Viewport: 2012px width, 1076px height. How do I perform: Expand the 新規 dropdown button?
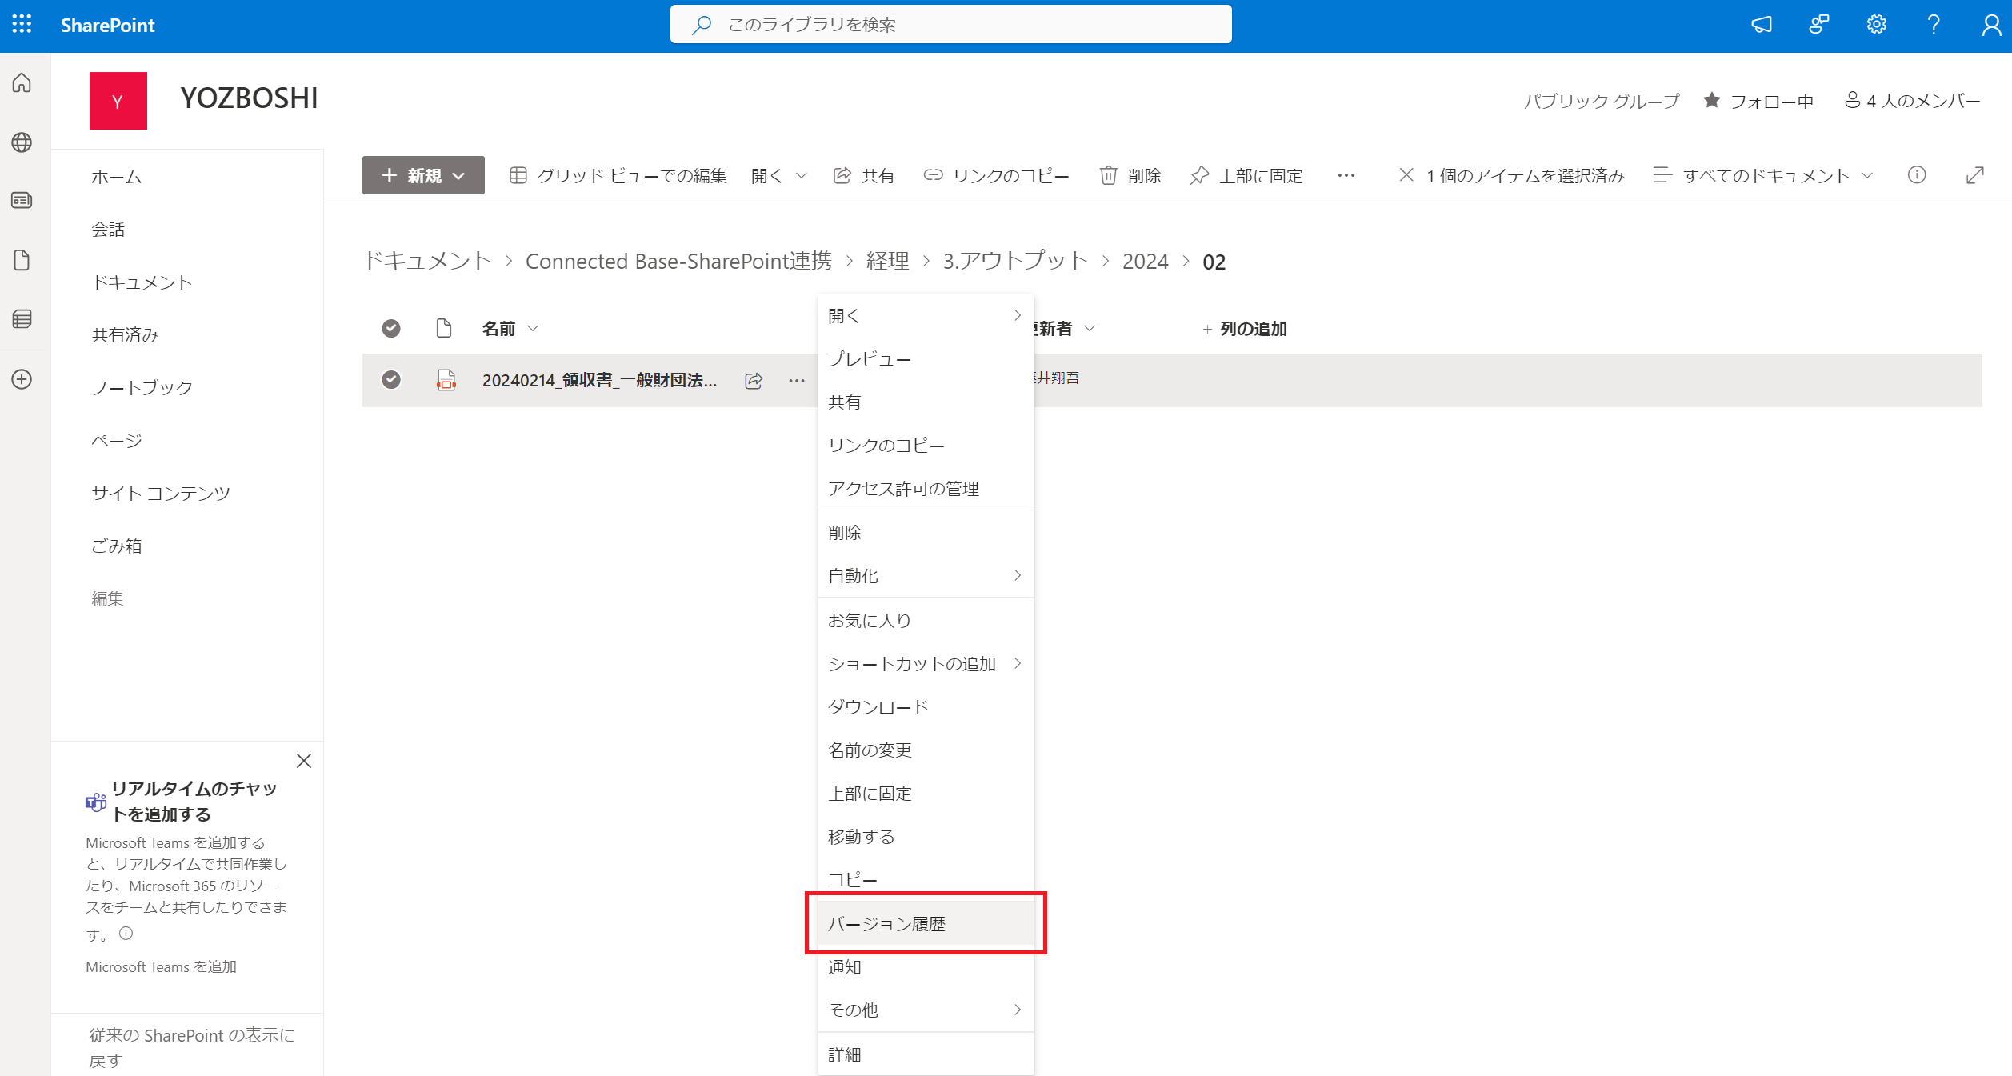point(423,175)
